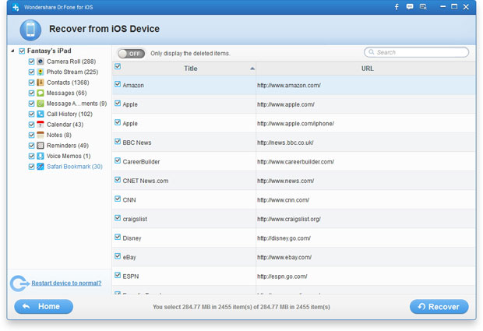The image size is (483, 331).
Task: Open Message A...ments (9) category
Action: tap(76, 104)
